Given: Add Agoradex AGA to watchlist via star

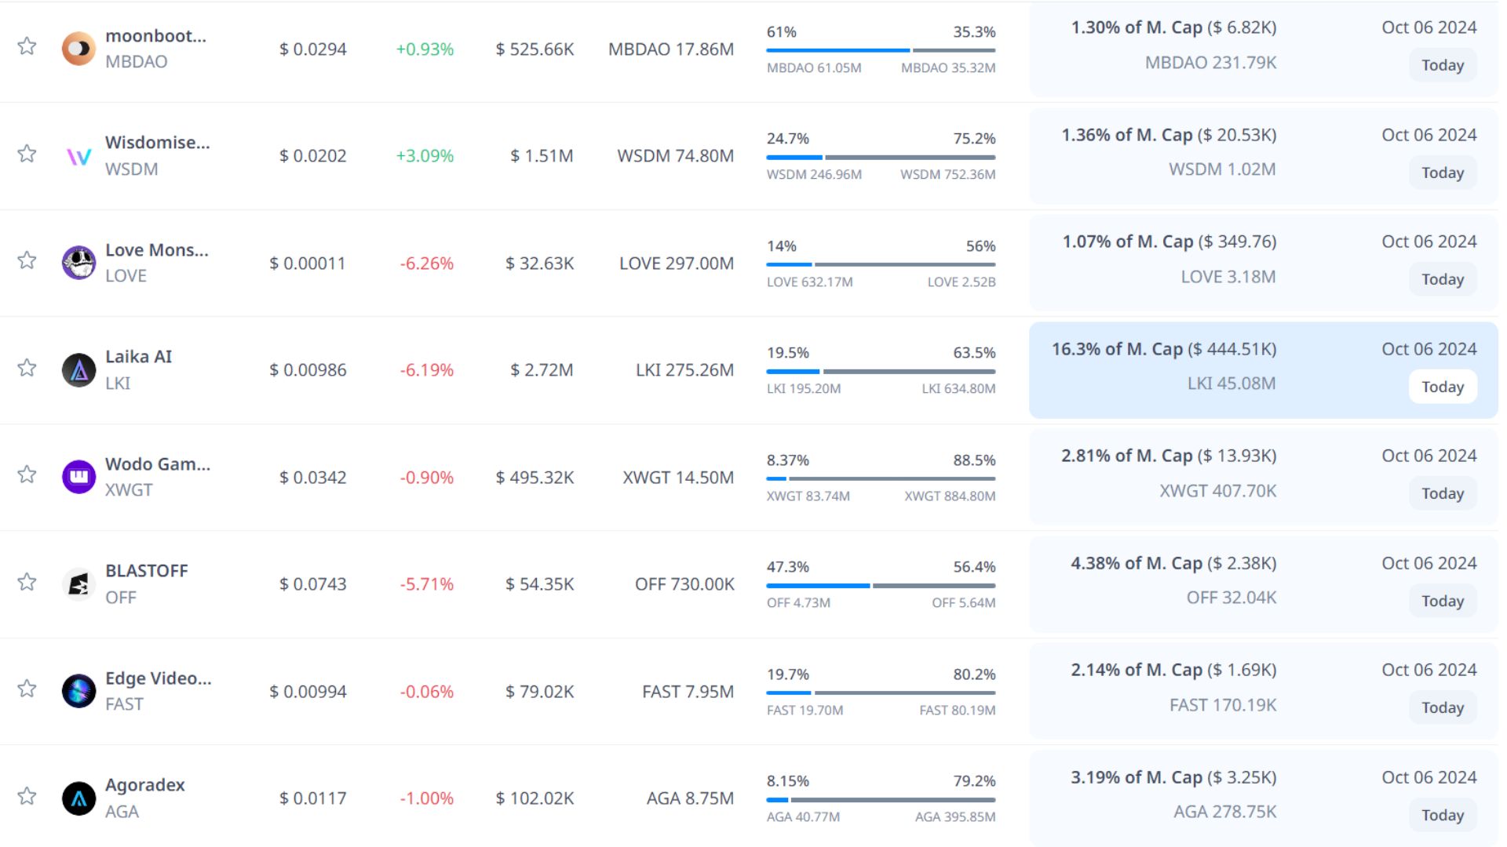Looking at the screenshot, I should tap(27, 796).
